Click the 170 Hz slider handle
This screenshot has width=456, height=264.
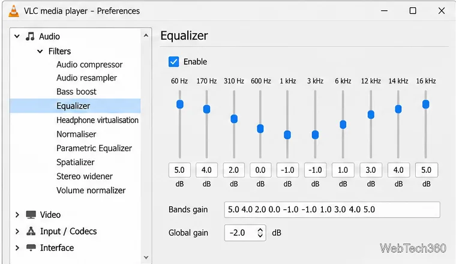206,109
